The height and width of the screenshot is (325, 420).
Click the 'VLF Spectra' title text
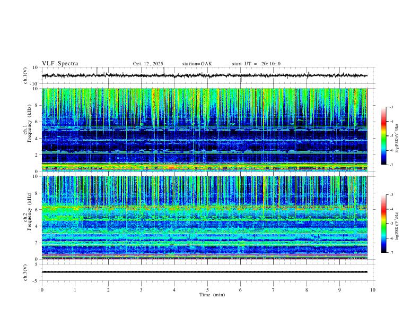60,63
